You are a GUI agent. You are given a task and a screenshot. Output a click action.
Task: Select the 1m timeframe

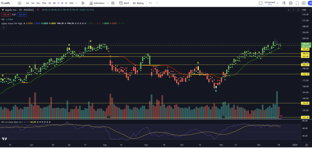coord(27,3)
